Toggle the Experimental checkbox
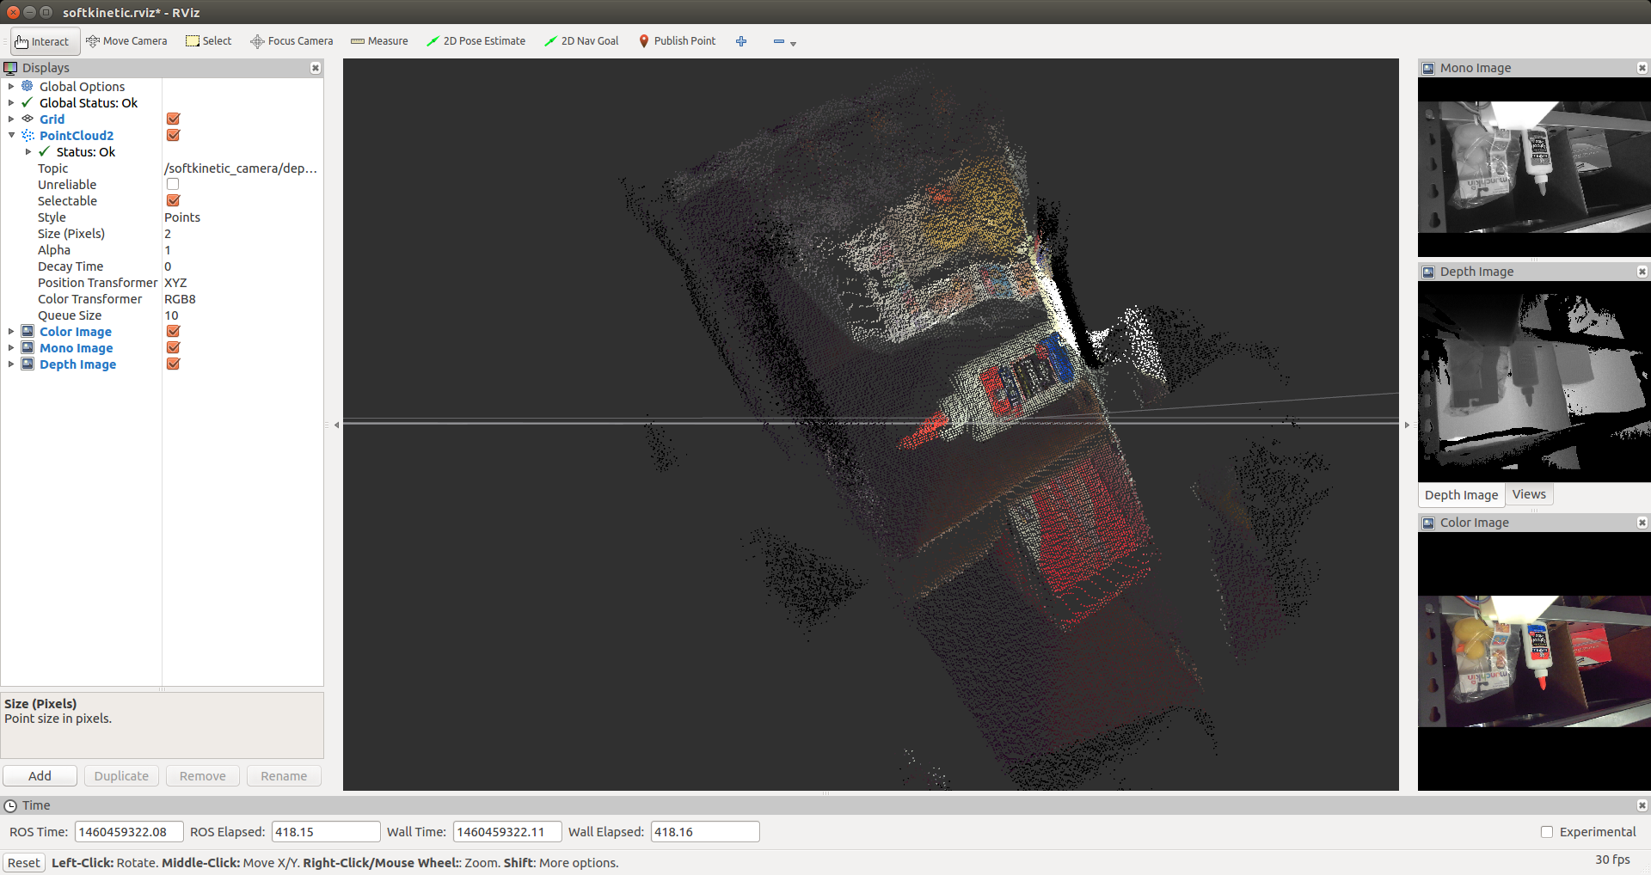The width and height of the screenshot is (1651, 875). point(1547,832)
